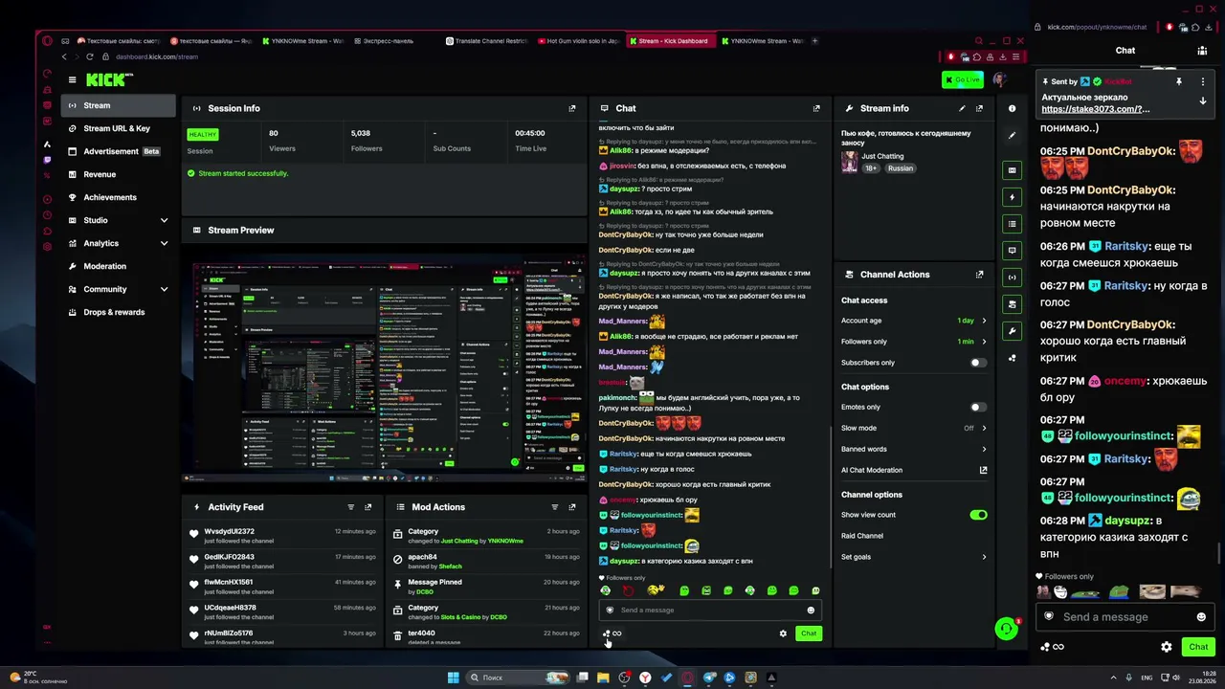The width and height of the screenshot is (1225, 689).
Task: Open the profile avatar menu
Action: pyautogui.click(x=1000, y=79)
